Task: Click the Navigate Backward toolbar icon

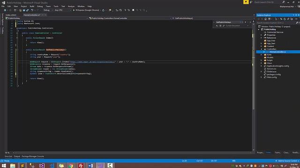Action: [x=5, y=10]
